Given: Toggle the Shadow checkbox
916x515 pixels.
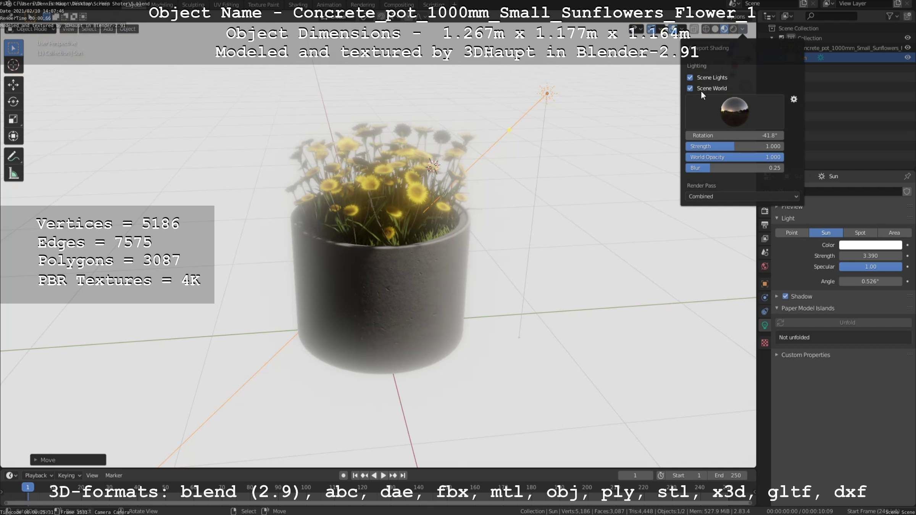Looking at the screenshot, I should (x=785, y=296).
